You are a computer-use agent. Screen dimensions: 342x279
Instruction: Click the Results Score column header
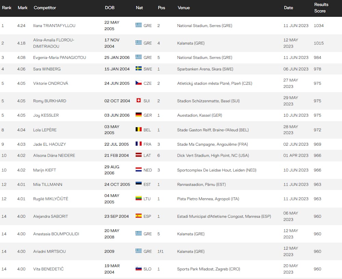coord(321,8)
